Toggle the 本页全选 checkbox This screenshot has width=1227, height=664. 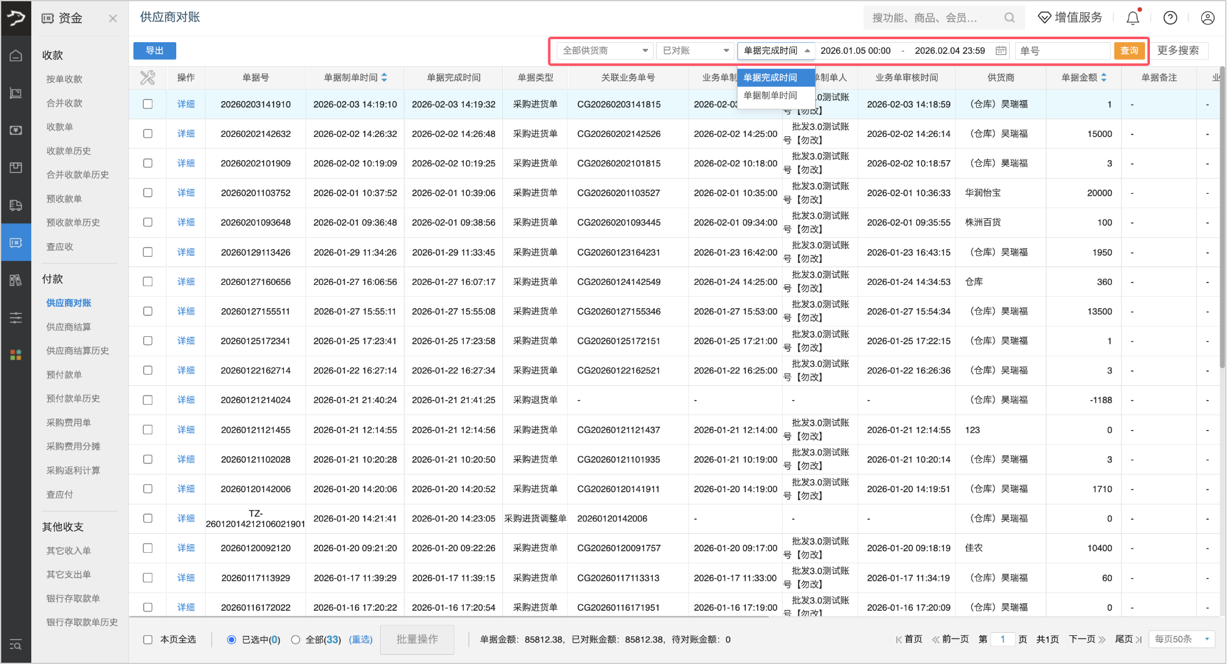pyautogui.click(x=147, y=640)
